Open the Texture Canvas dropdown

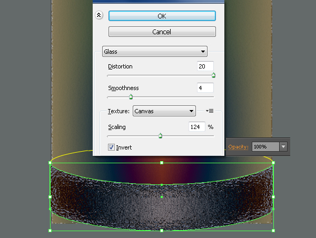pyautogui.click(x=164, y=111)
